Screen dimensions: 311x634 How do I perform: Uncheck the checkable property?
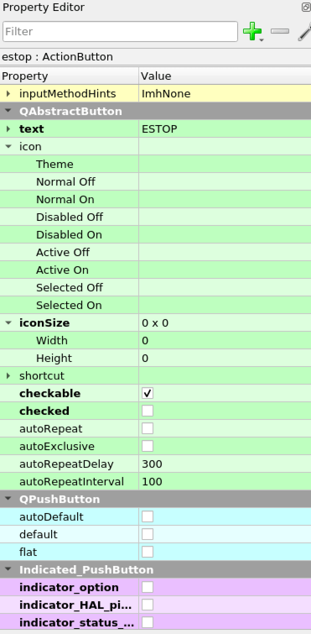tap(147, 393)
